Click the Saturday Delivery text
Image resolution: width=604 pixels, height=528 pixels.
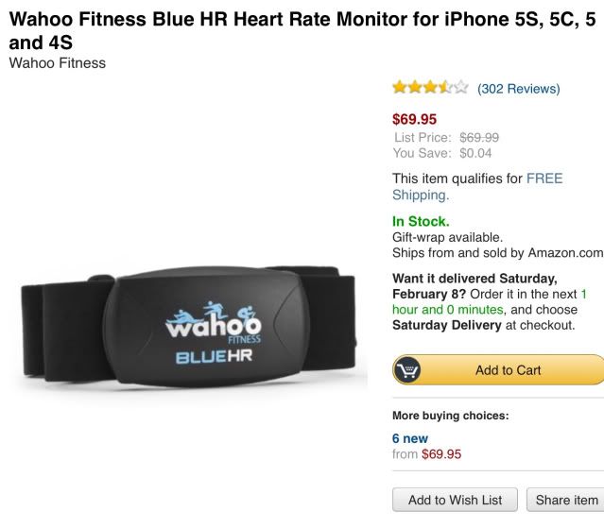pyautogui.click(x=447, y=325)
